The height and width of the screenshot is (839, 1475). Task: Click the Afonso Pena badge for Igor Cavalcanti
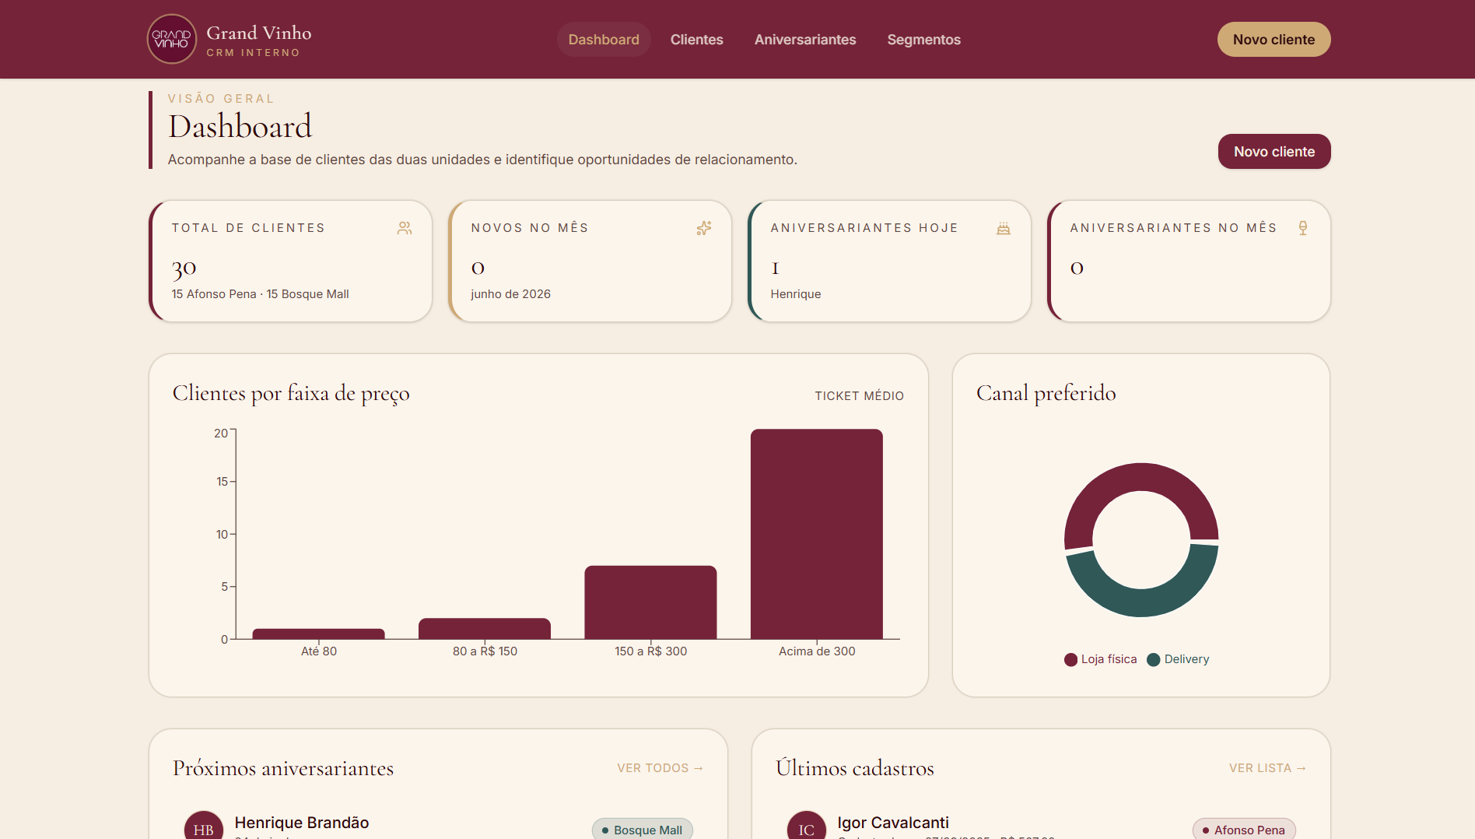[1244, 830]
